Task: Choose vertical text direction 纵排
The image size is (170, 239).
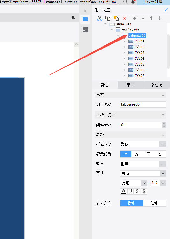Action: point(154,203)
